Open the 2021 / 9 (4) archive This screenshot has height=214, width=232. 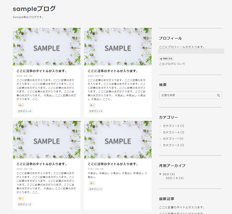(x=175, y=178)
